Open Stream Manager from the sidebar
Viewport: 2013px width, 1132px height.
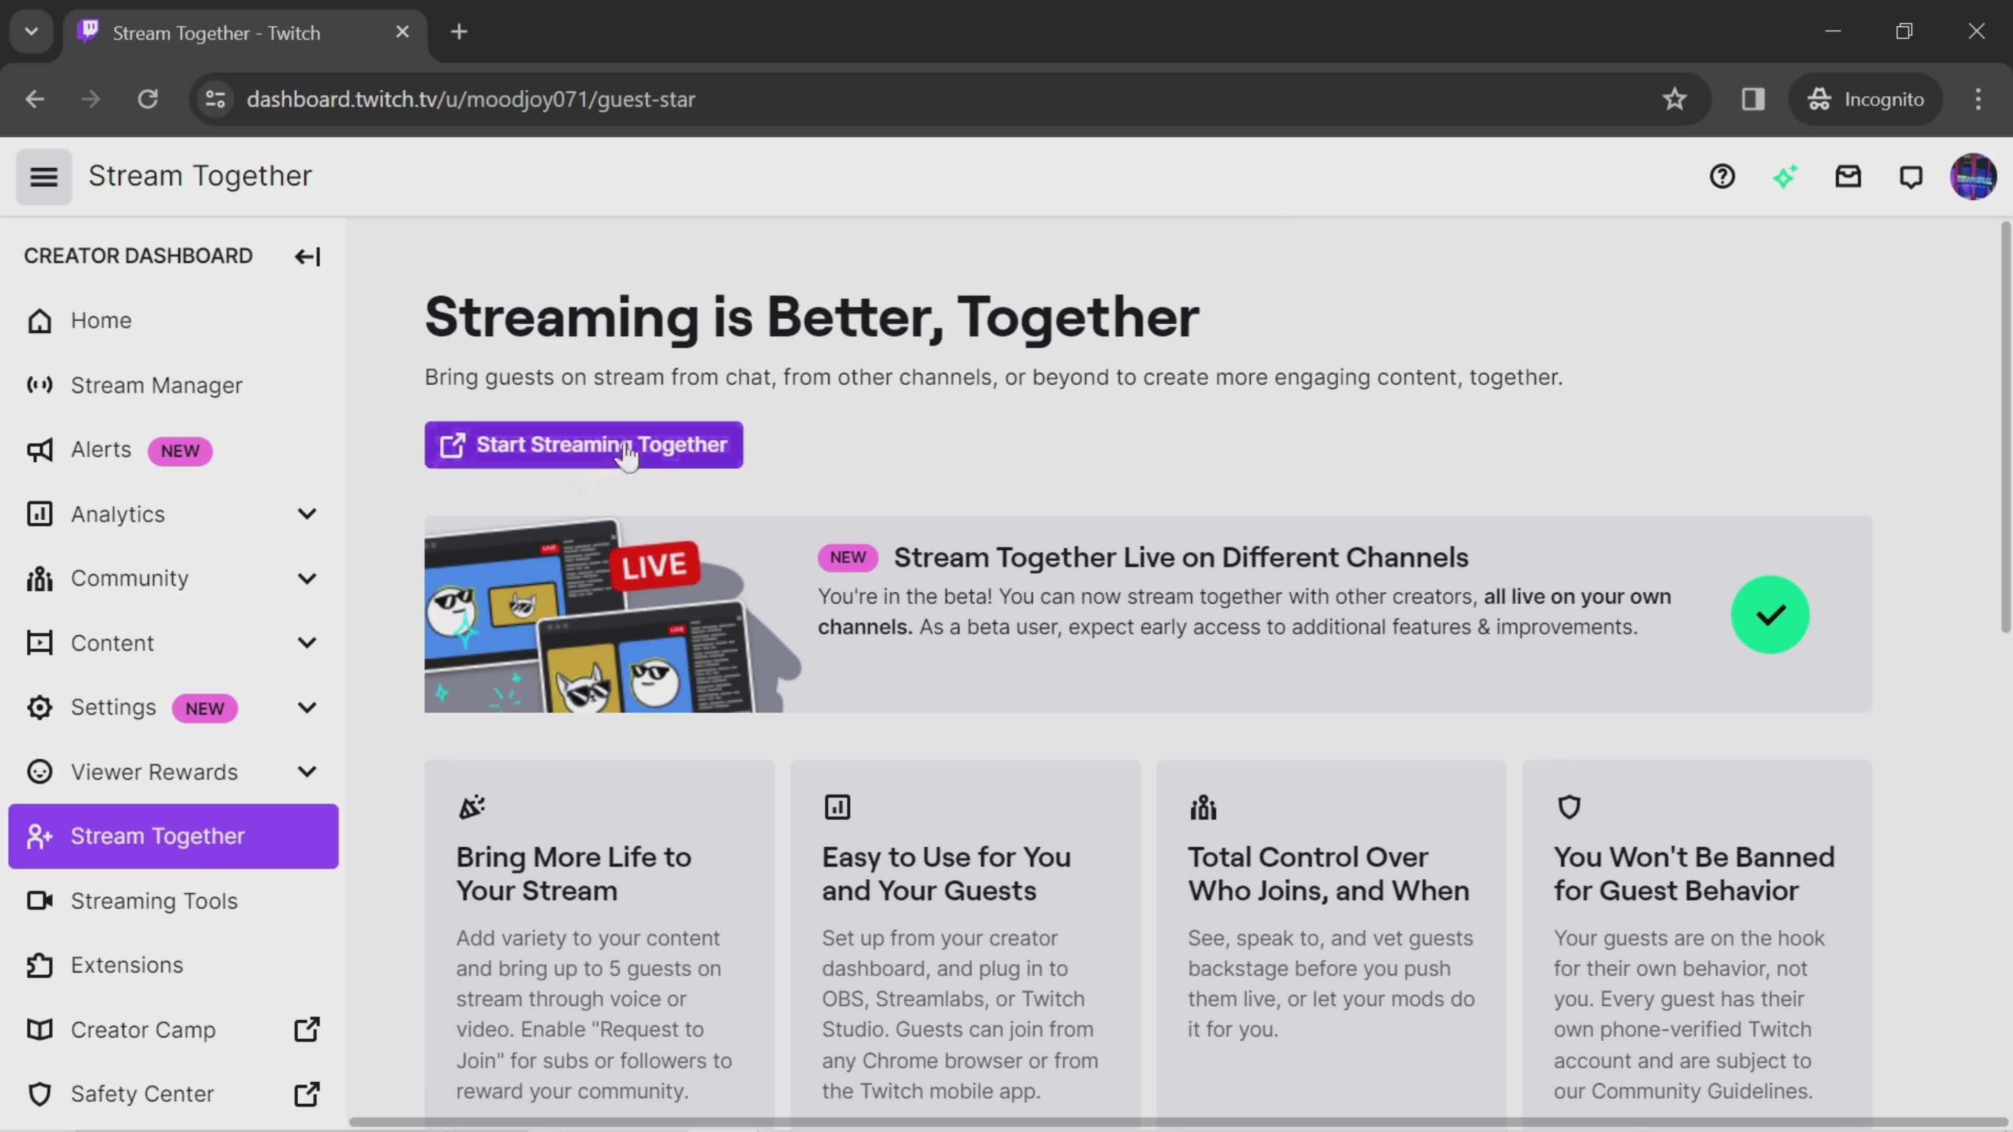coord(172,385)
